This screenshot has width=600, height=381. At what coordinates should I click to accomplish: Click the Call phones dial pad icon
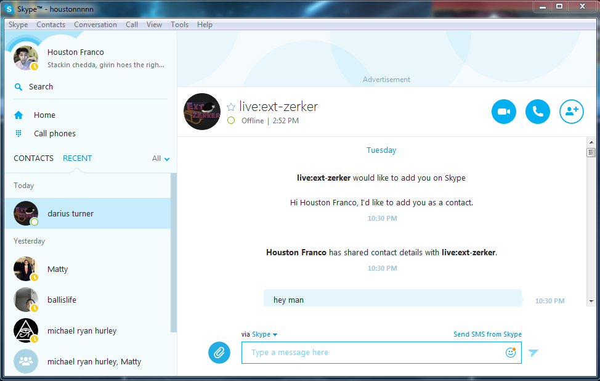point(18,133)
